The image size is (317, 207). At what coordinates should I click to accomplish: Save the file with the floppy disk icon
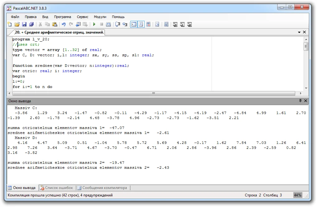coord(24,24)
